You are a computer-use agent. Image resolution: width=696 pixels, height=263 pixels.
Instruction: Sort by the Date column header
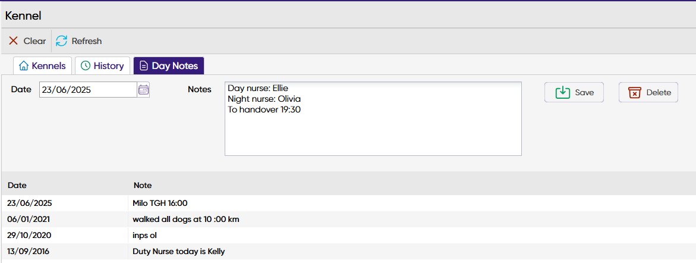(17, 185)
